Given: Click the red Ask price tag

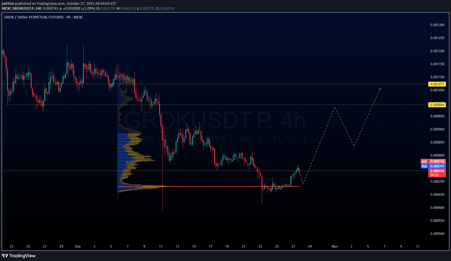Looking at the screenshot, I should point(424,161).
